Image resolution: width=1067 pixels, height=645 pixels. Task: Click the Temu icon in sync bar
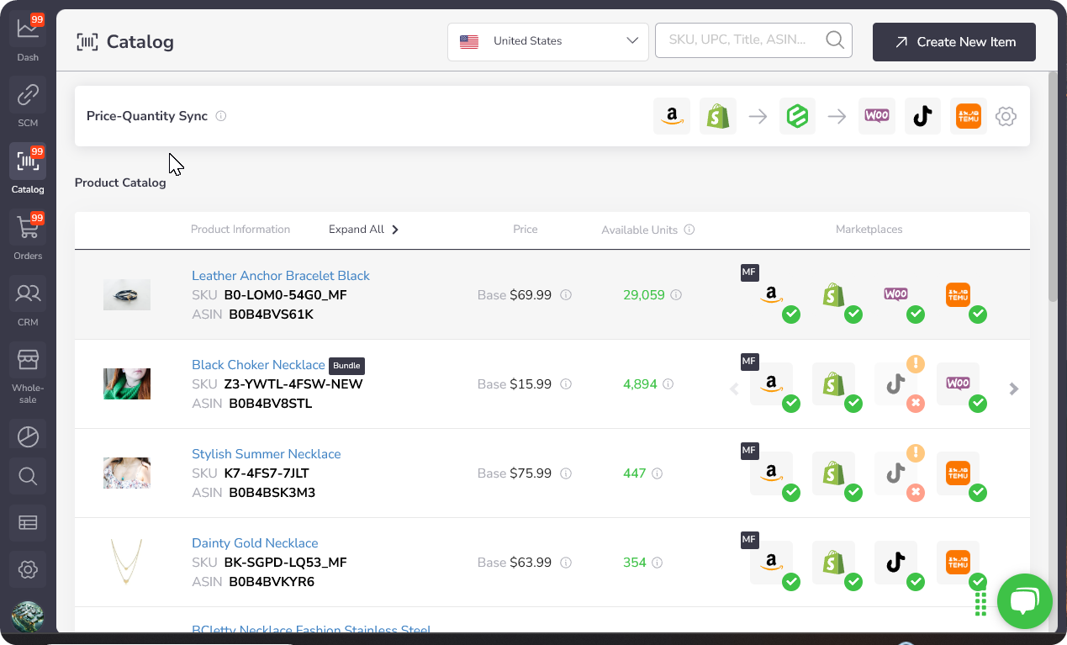click(968, 116)
